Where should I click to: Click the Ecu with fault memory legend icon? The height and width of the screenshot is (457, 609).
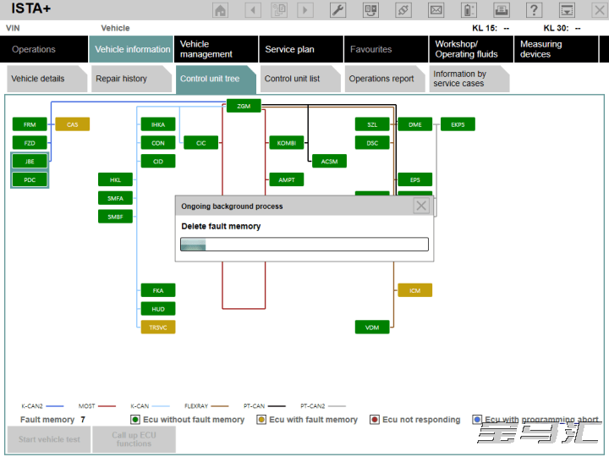coord(261,419)
